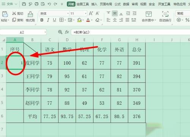Screen dimensions: 190x137
Task: Open the 公式 tab
Action: [117, 4]
